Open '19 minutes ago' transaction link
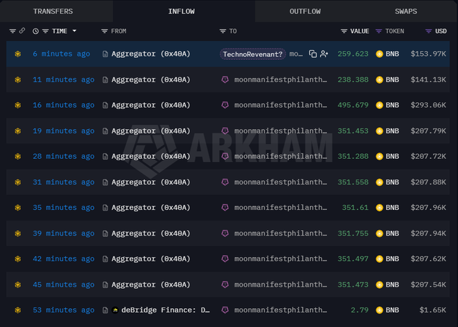458x327 pixels. coord(63,131)
